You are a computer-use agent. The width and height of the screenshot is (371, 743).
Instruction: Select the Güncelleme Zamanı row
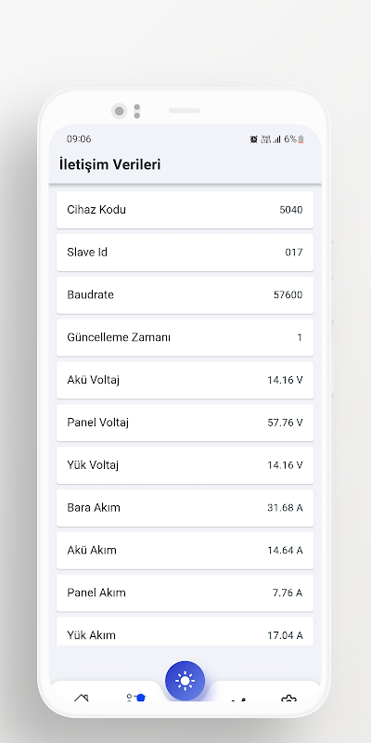(x=185, y=338)
